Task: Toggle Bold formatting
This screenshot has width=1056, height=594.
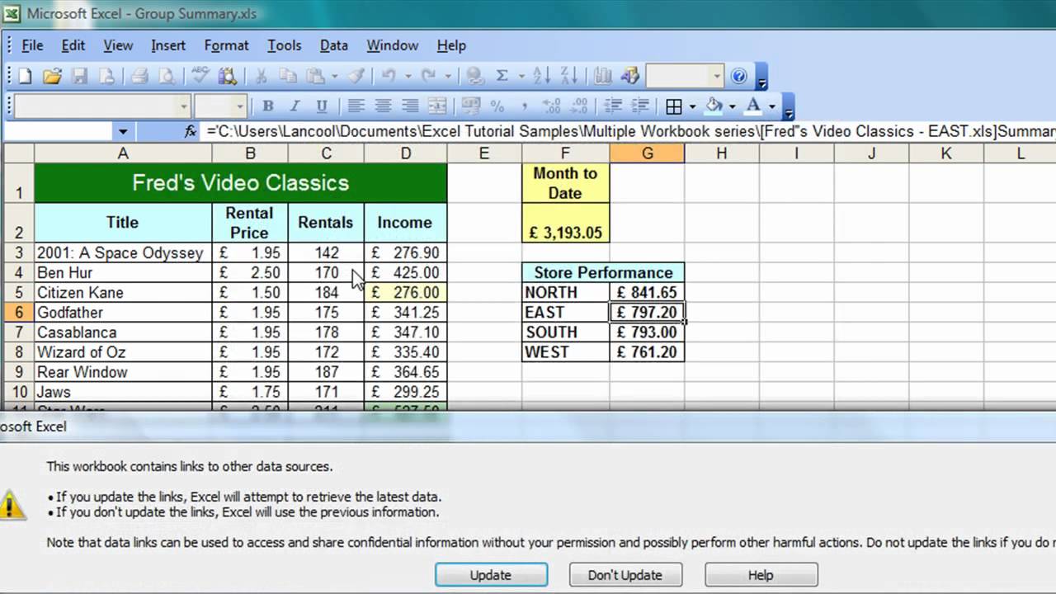Action: coord(267,106)
